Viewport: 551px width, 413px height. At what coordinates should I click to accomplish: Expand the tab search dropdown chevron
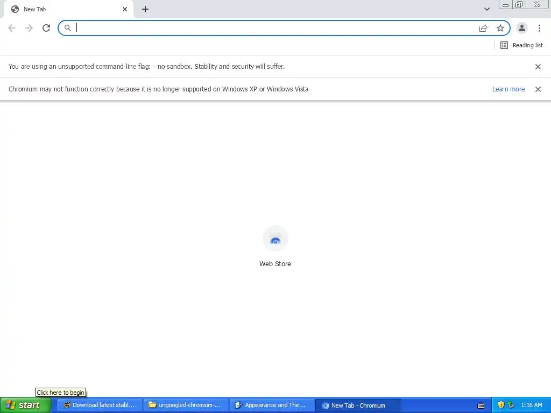[487, 9]
